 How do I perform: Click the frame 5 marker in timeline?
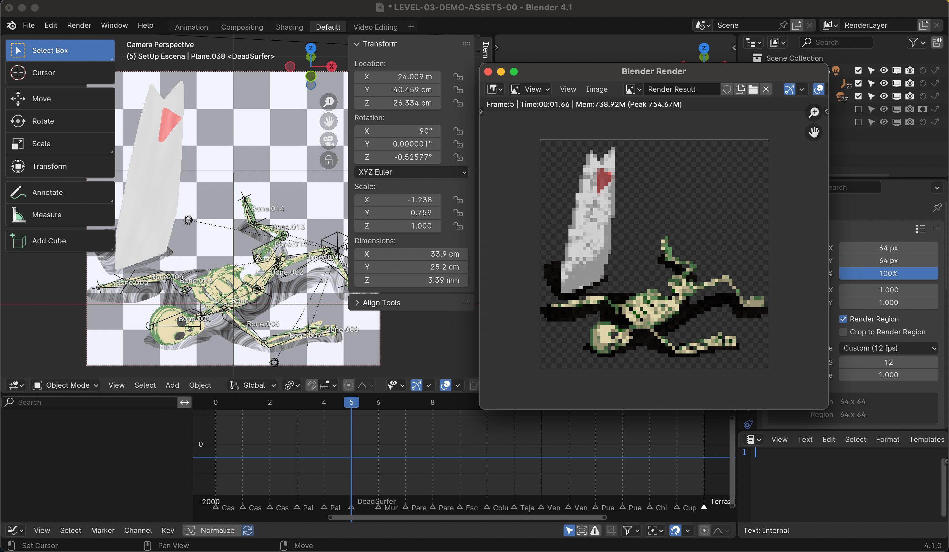pyautogui.click(x=351, y=402)
